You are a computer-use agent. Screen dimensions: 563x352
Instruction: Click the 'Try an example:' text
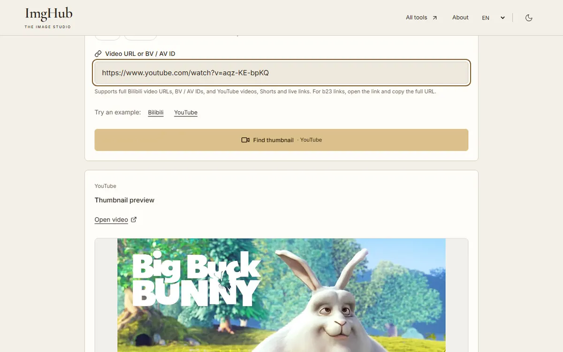[118, 112]
